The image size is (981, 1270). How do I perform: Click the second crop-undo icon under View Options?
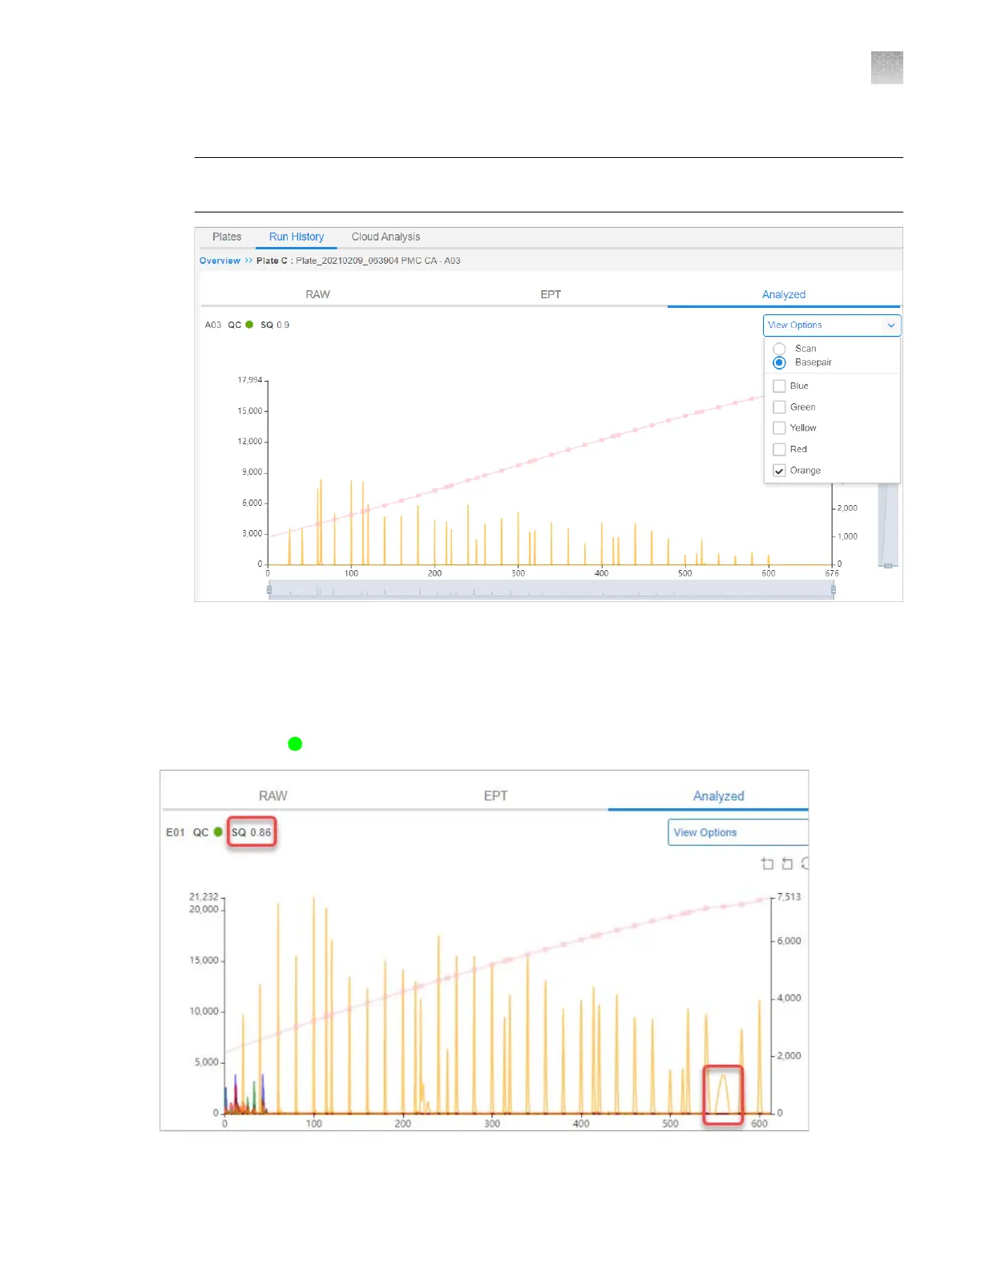pyautogui.click(x=787, y=864)
